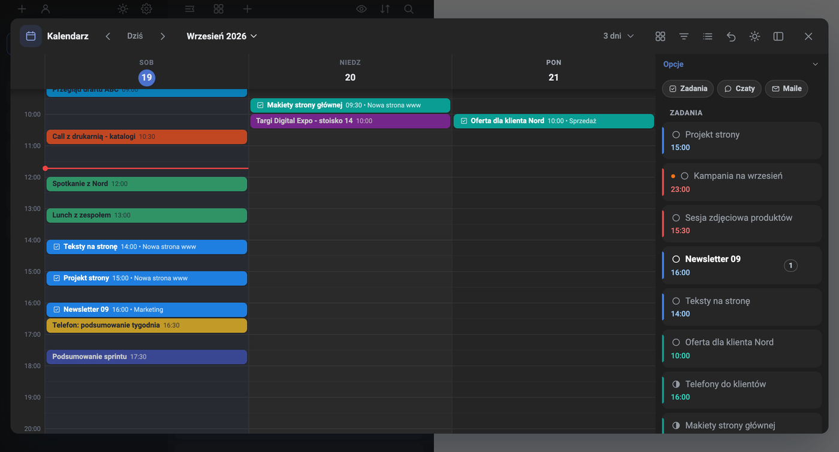Open search magnifier in background window

pos(409,9)
